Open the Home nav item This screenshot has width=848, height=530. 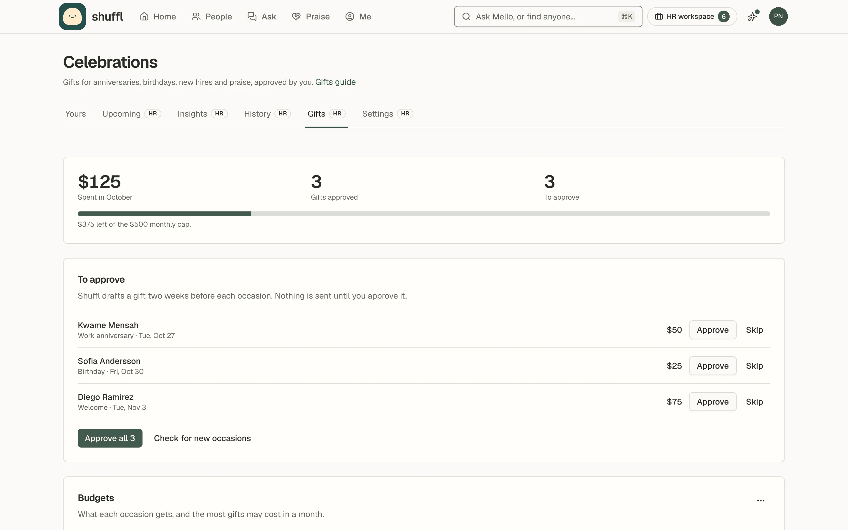tap(158, 16)
